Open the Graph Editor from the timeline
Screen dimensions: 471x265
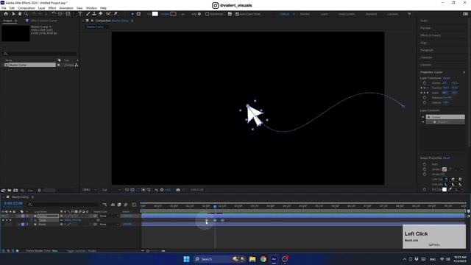134,205
